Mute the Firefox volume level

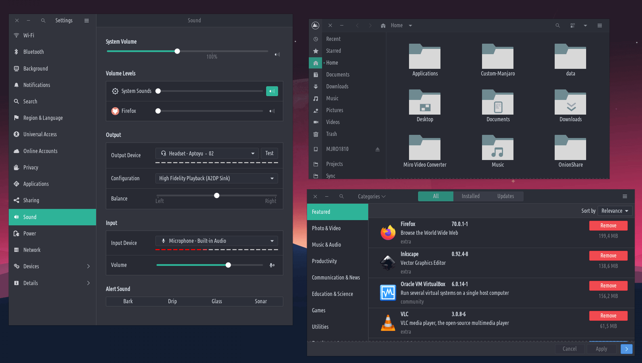[272, 111]
